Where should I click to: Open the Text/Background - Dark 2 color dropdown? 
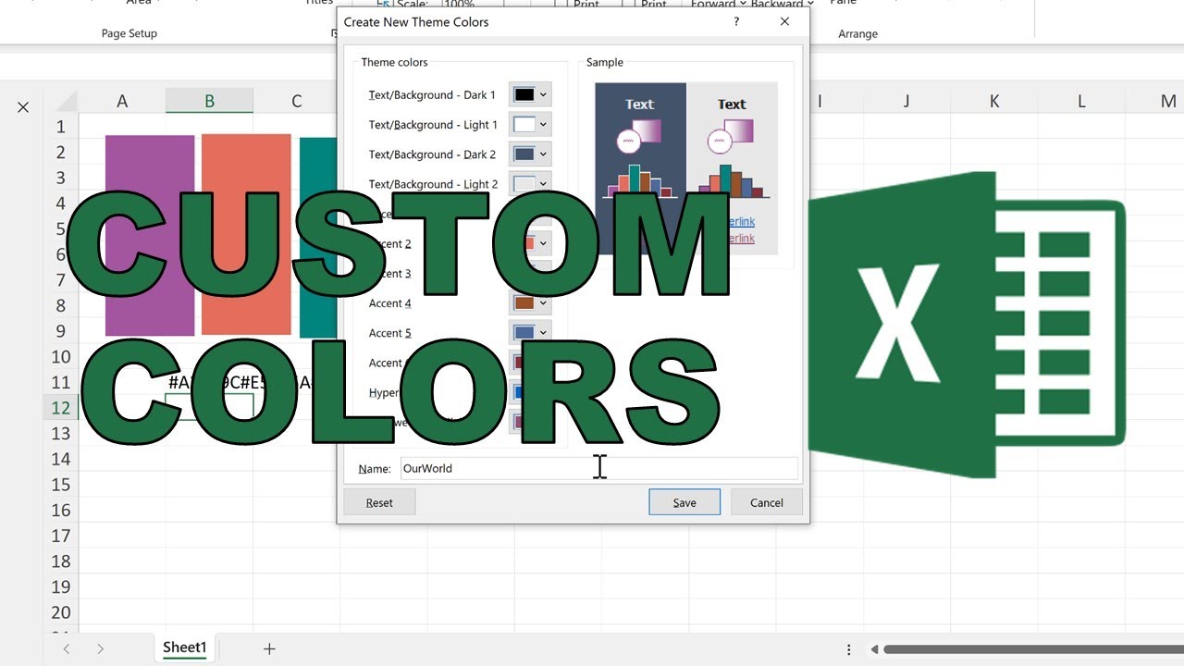point(530,154)
